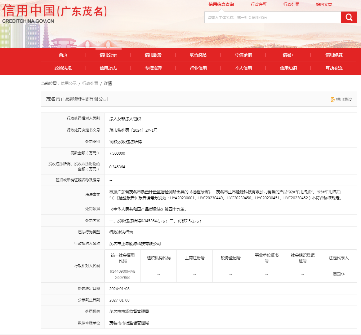This screenshot has height=335, width=361.
Task: Open the 信用修复 navigation item
Action: (334, 55)
